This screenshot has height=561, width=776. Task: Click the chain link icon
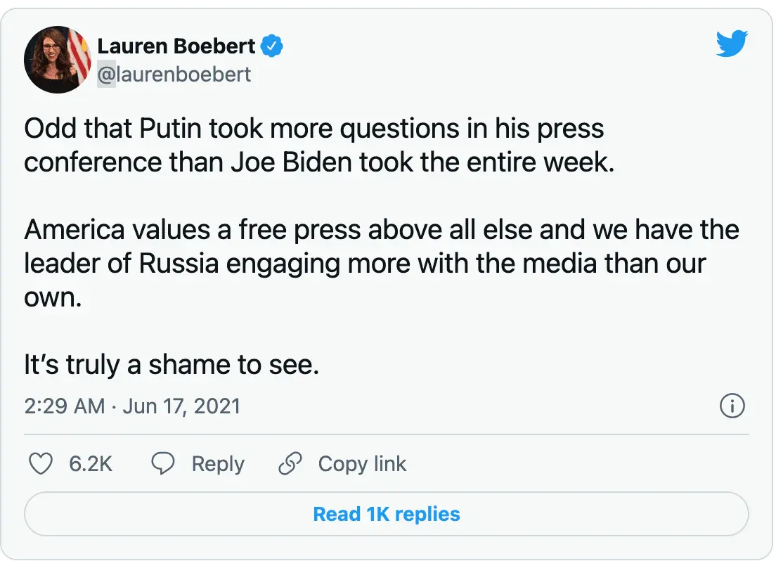coord(290,463)
